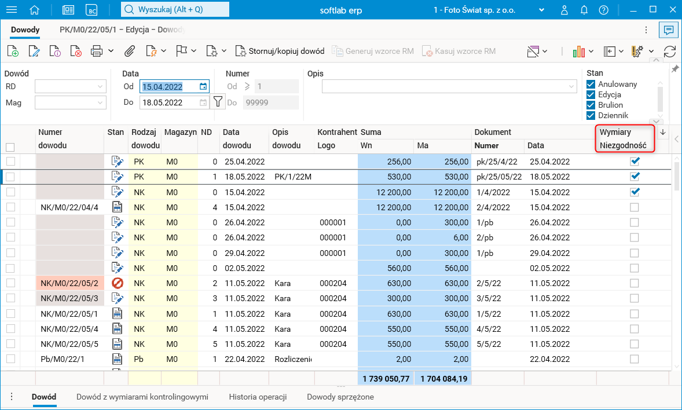Viewport: 682px width, 410px height.
Task: Switch to Historia operacji tab
Action: pos(258,397)
